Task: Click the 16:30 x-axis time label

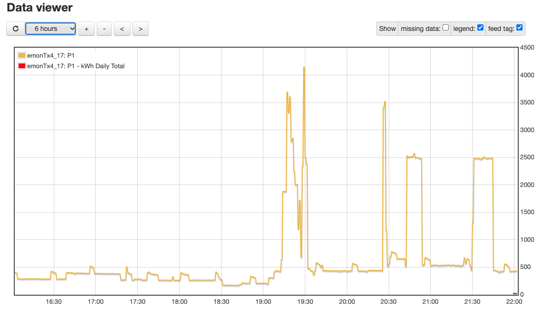Action: [x=54, y=302]
